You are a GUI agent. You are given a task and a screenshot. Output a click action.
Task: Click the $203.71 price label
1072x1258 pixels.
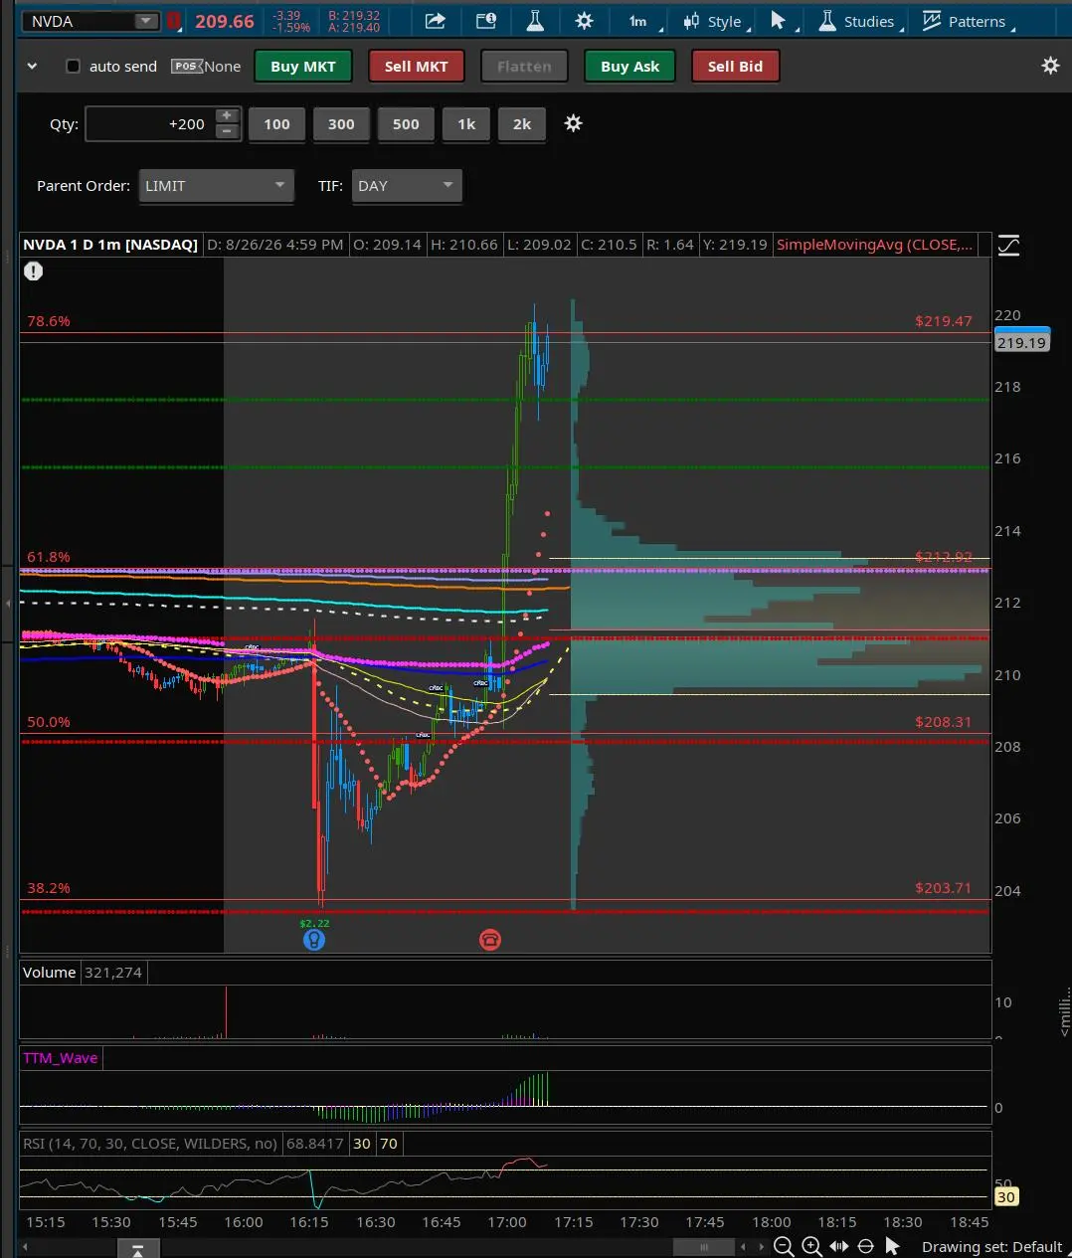pos(943,888)
